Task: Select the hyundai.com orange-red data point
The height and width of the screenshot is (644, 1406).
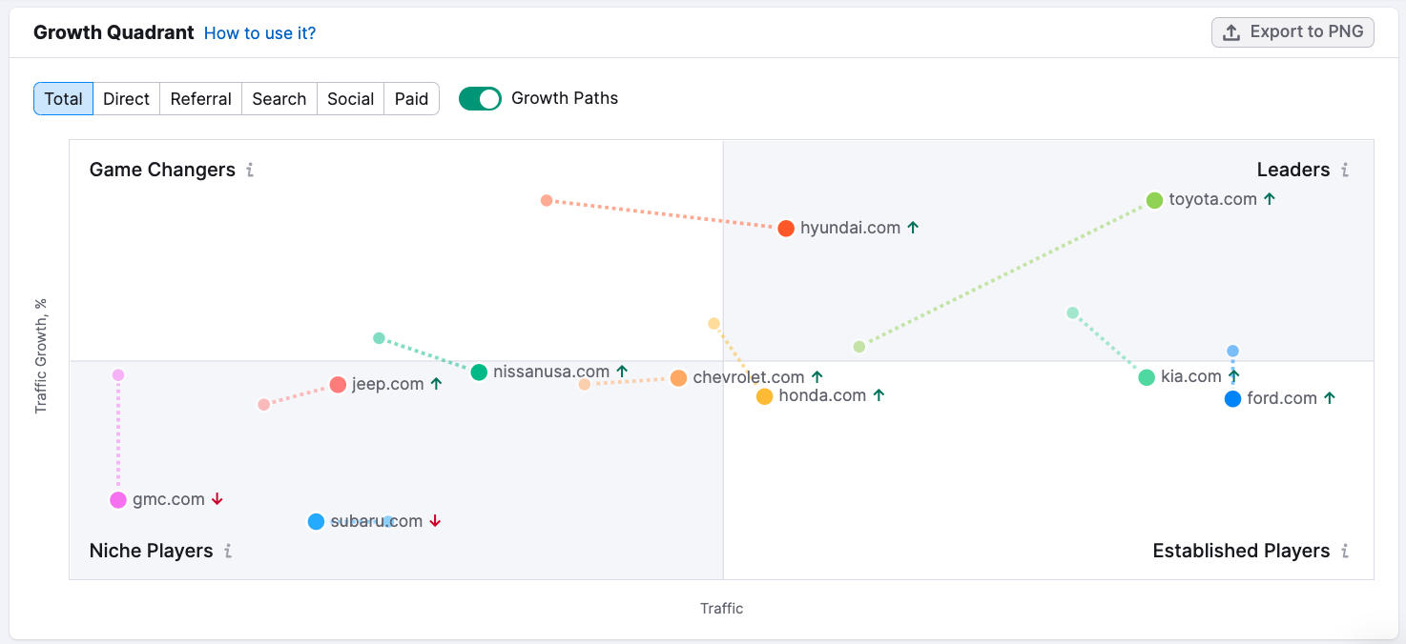Action: (x=786, y=229)
